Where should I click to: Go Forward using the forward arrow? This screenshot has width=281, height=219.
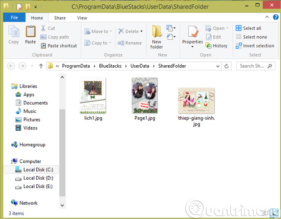[x=22, y=66]
